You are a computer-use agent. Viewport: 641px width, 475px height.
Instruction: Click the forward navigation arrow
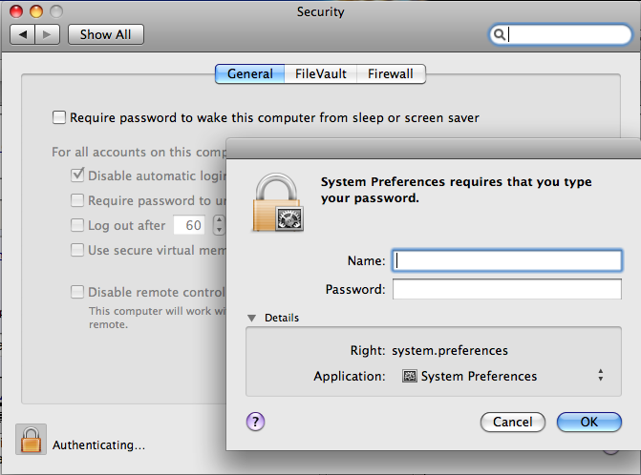tap(48, 34)
